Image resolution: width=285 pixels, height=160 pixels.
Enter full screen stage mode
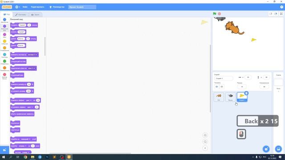coord(281,14)
